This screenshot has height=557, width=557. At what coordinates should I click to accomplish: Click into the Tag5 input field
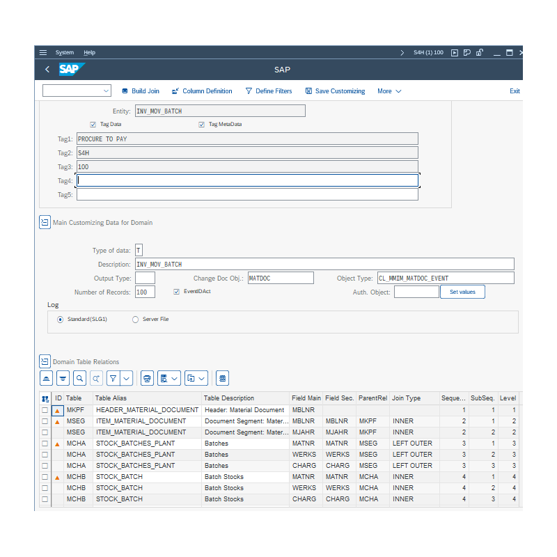[x=247, y=195]
